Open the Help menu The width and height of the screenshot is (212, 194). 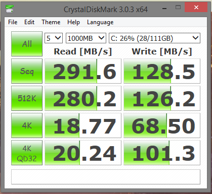click(x=73, y=22)
